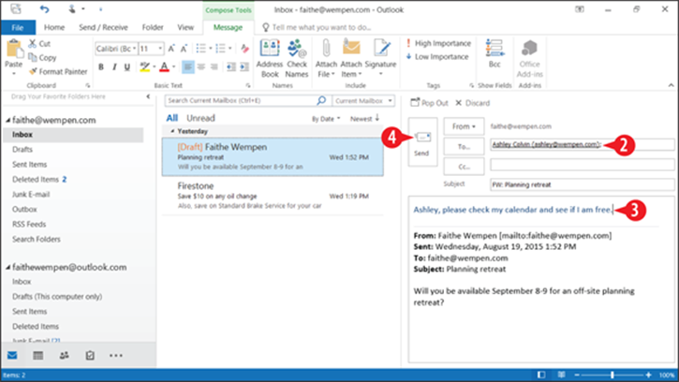This screenshot has width=679, height=382.
Task: Open People from navigation bar
Action: point(64,355)
